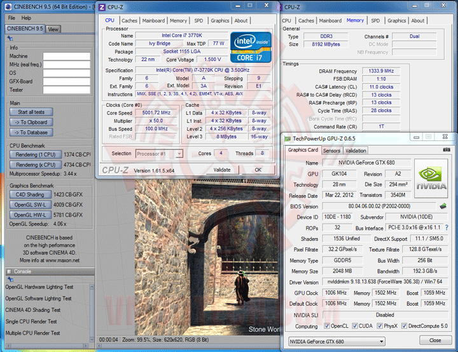This screenshot has width=458, height=352.
Task: Click the Core Speed value 5001.72 MHz
Action: (x=156, y=112)
